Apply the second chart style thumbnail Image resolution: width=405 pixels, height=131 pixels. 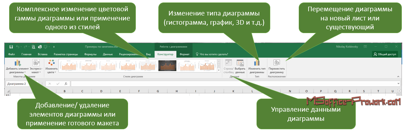tap(89, 66)
